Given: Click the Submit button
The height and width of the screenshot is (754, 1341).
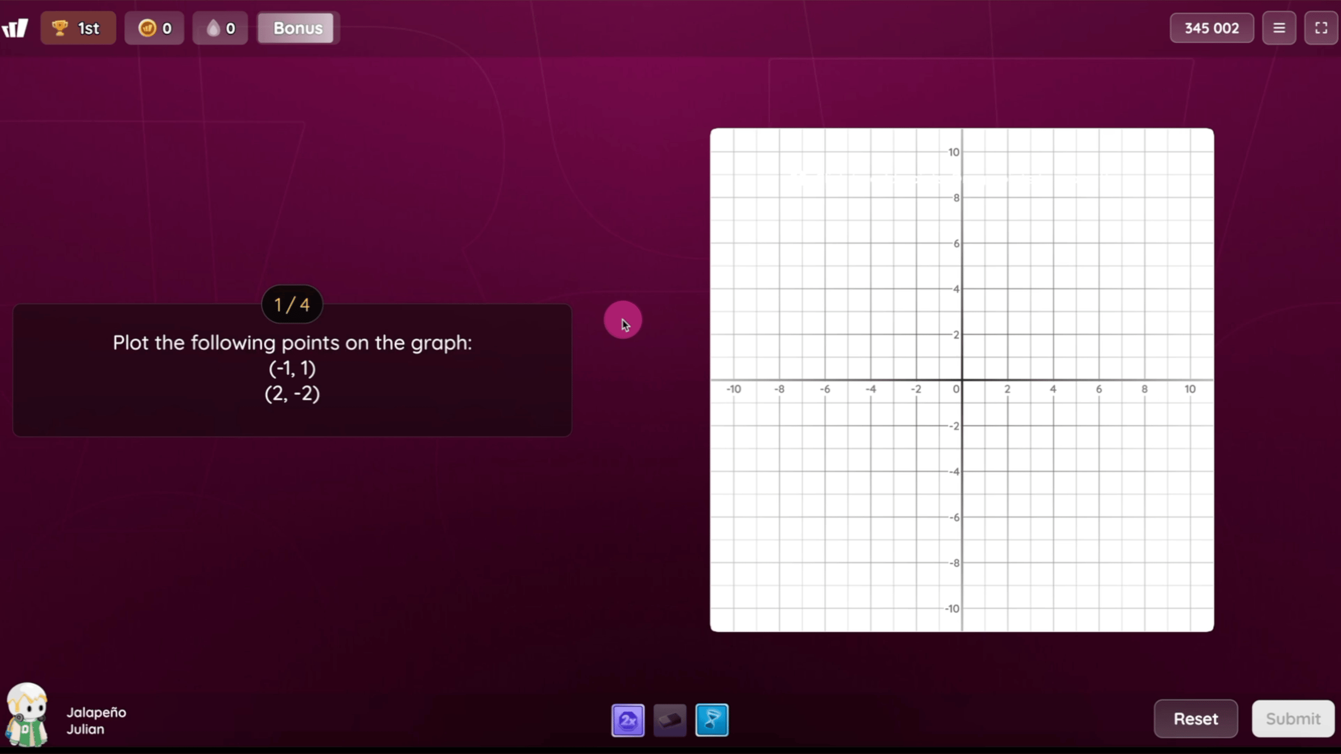Looking at the screenshot, I should pos(1293,719).
